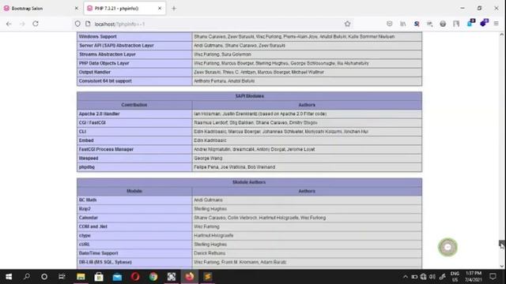This screenshot has height=284, width=506.
Task: Open taskbar search
Action: pyautogui.click(x=27, y=277)
